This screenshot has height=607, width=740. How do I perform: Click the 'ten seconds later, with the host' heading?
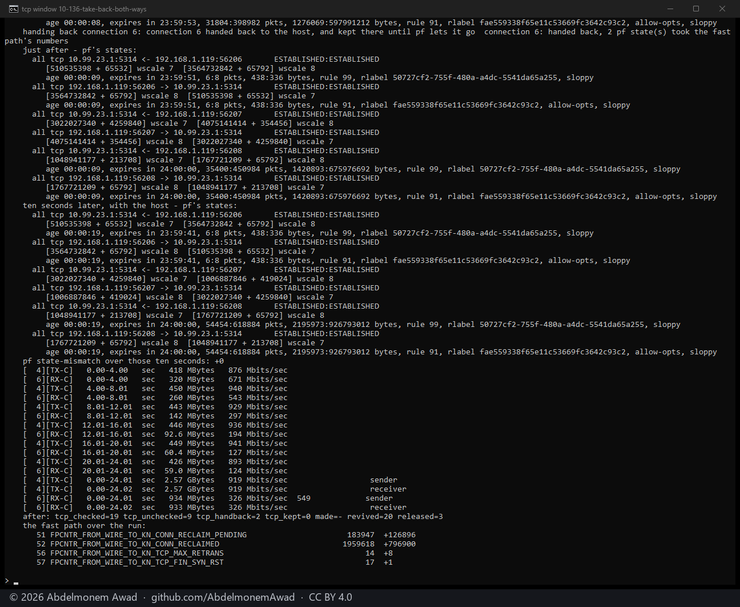click(130, 206)
